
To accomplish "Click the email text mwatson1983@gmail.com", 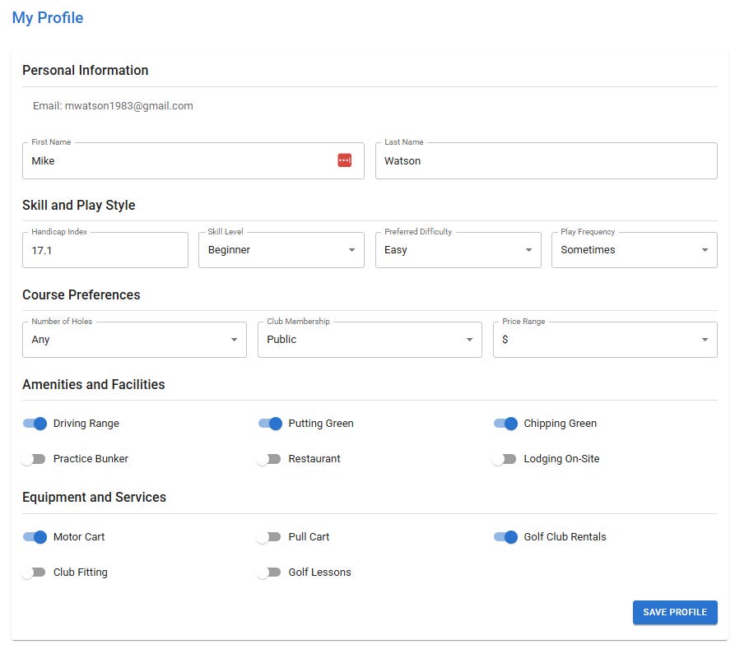I will pos(129,106).
